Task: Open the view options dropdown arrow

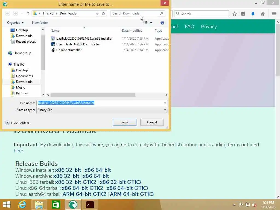Action: tap(151, 23)
